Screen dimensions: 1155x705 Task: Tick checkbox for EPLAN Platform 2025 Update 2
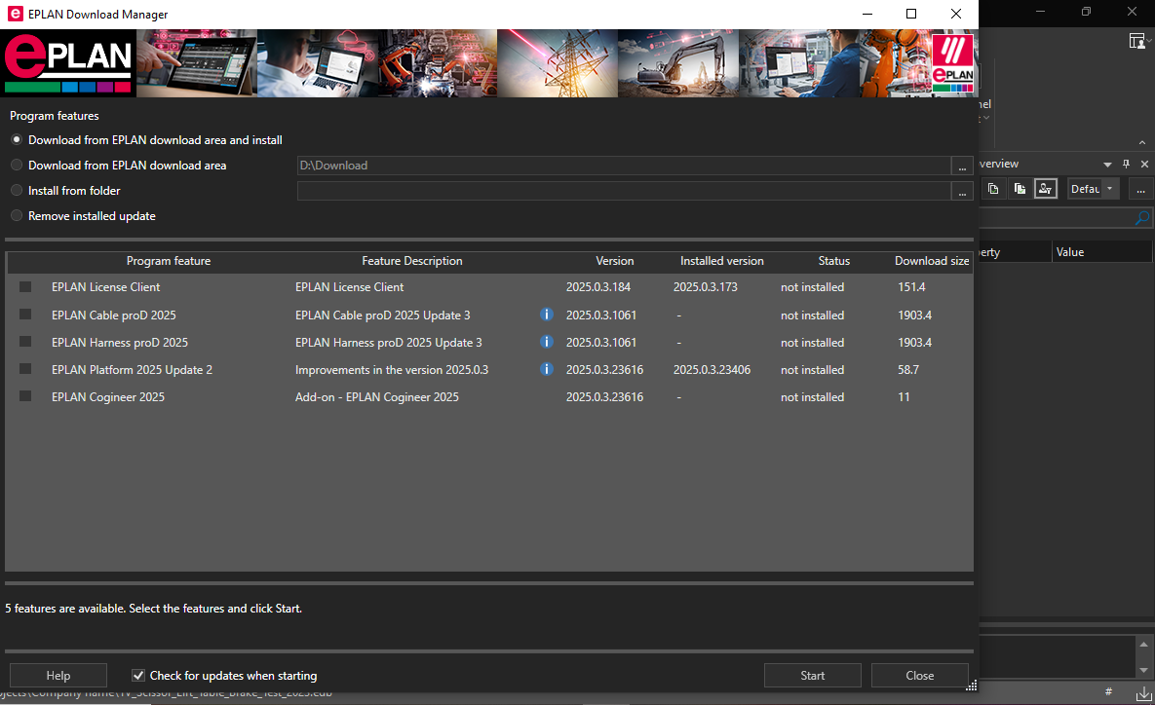[25, 369]
